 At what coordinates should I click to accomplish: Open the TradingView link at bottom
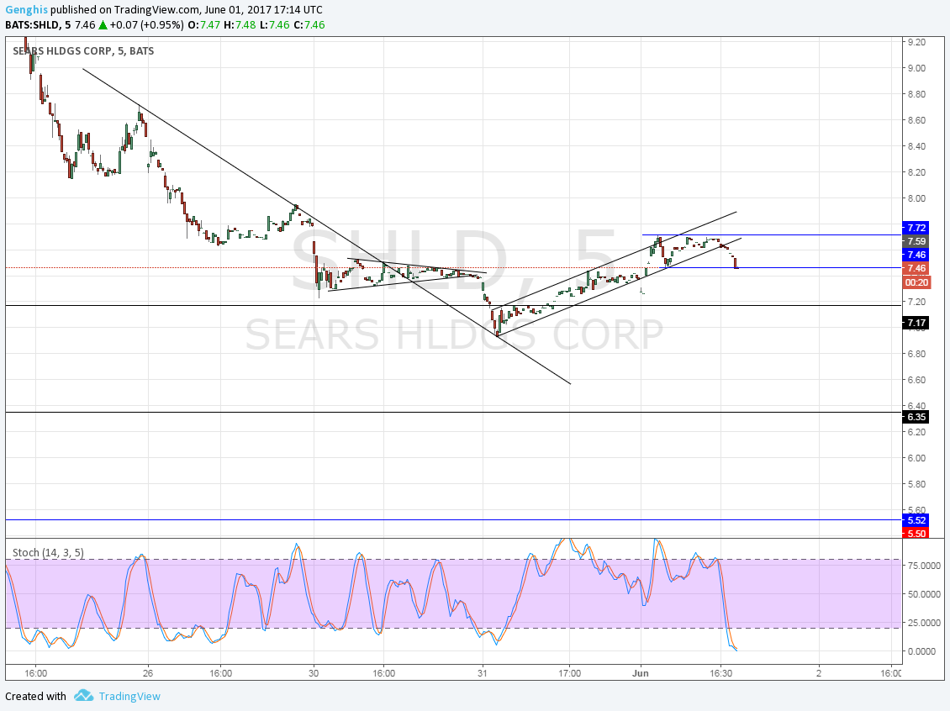point(129,696)
